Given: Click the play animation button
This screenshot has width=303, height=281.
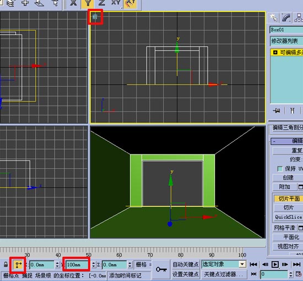Looking at the screenshot, I should coord(275,264).
